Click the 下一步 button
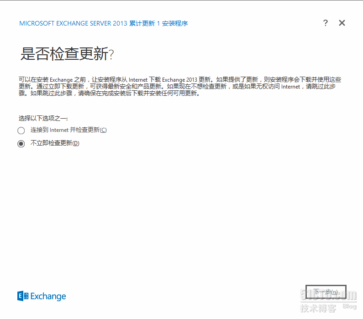 click(326, 292)
